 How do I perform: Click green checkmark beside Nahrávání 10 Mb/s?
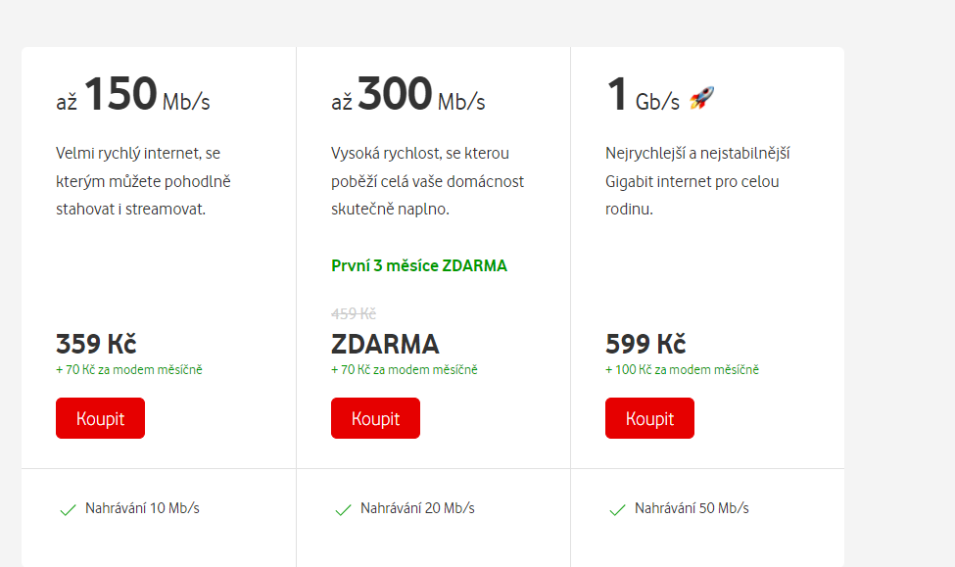[69, 510]
